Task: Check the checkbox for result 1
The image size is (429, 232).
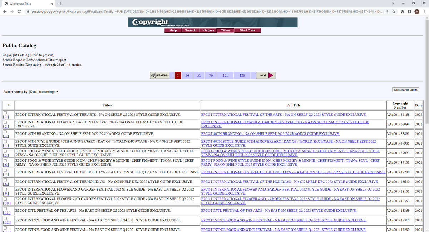Action: click(6, 113)
